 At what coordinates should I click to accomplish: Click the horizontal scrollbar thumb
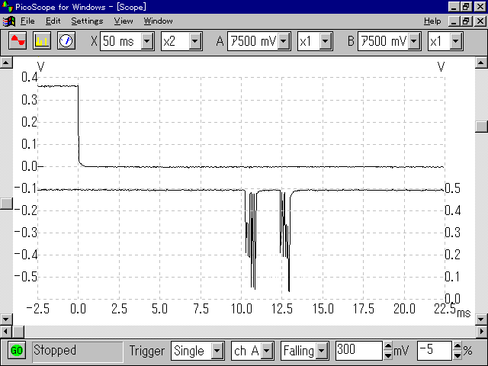[18, 332]
